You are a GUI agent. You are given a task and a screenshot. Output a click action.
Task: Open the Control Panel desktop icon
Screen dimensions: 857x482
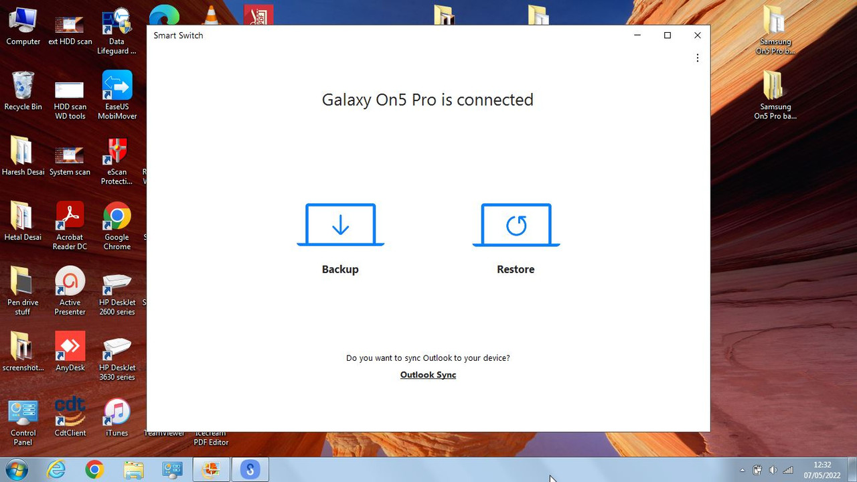point(23,422)
